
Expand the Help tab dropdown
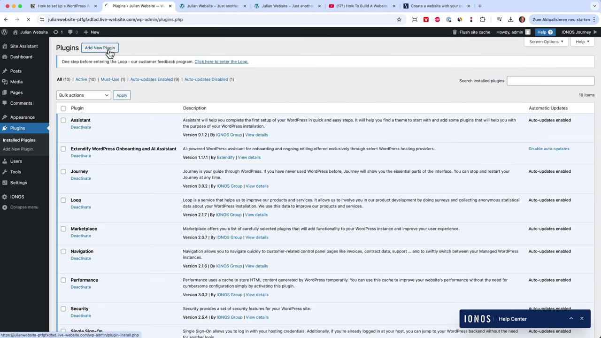click(583, 42)
